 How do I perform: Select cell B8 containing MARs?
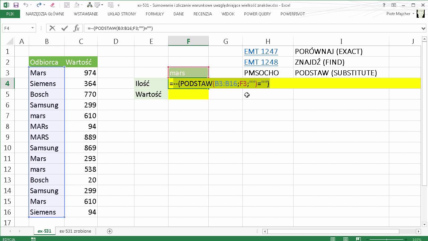pyautogui.click(x=47, y=126)
